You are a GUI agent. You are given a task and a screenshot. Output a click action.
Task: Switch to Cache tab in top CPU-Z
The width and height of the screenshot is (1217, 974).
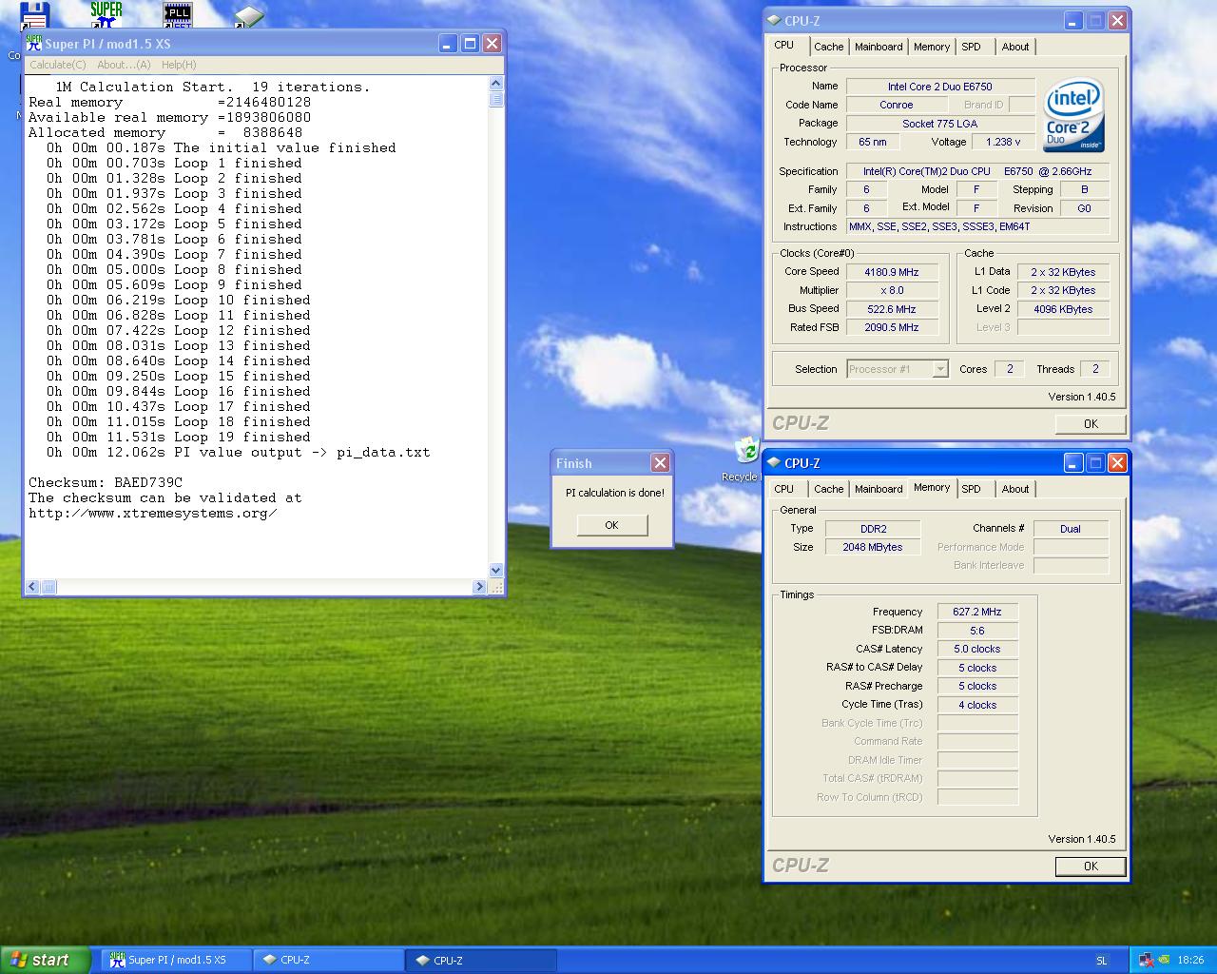pyautogui.click(x=828, y=47)
